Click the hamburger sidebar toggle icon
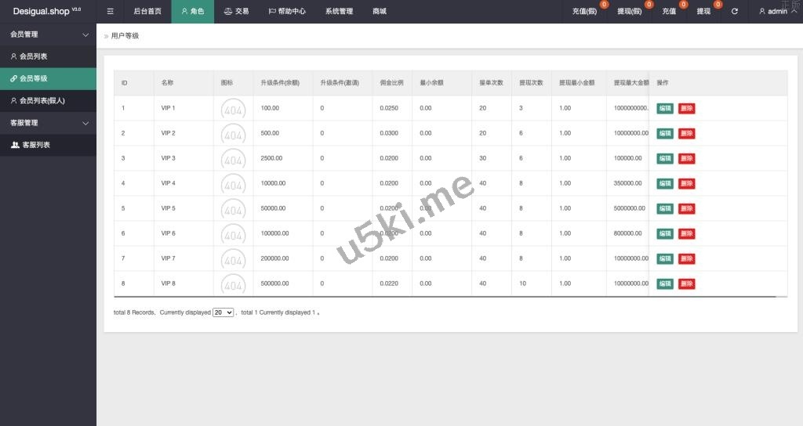803x426 pixels. coord(110,12)
